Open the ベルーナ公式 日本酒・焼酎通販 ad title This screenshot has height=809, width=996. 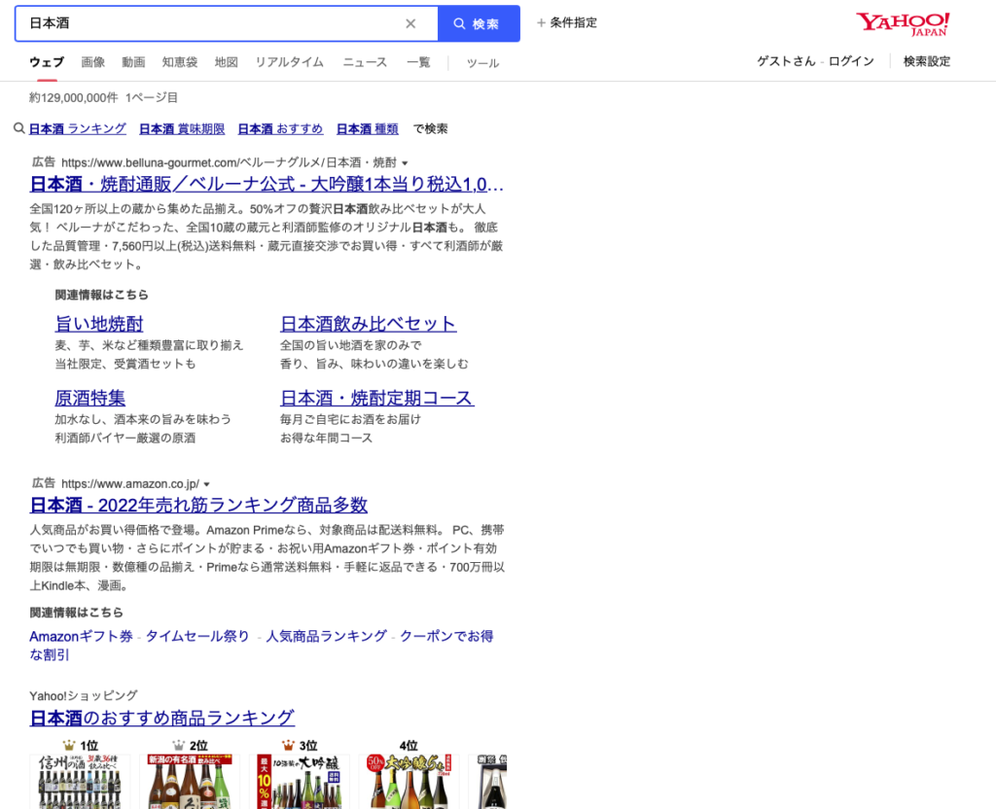pos(267,184)
